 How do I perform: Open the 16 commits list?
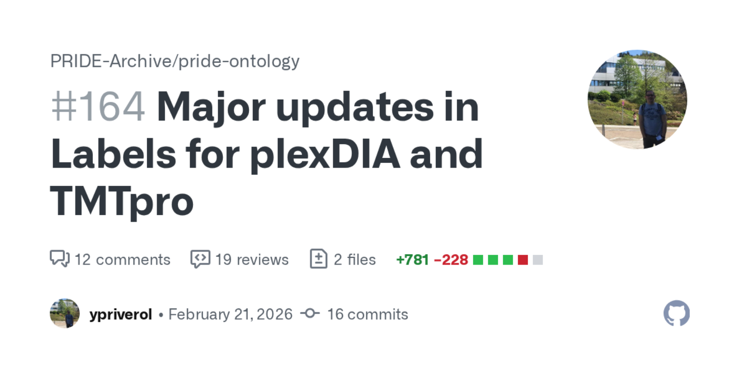(x=368, y=314)
